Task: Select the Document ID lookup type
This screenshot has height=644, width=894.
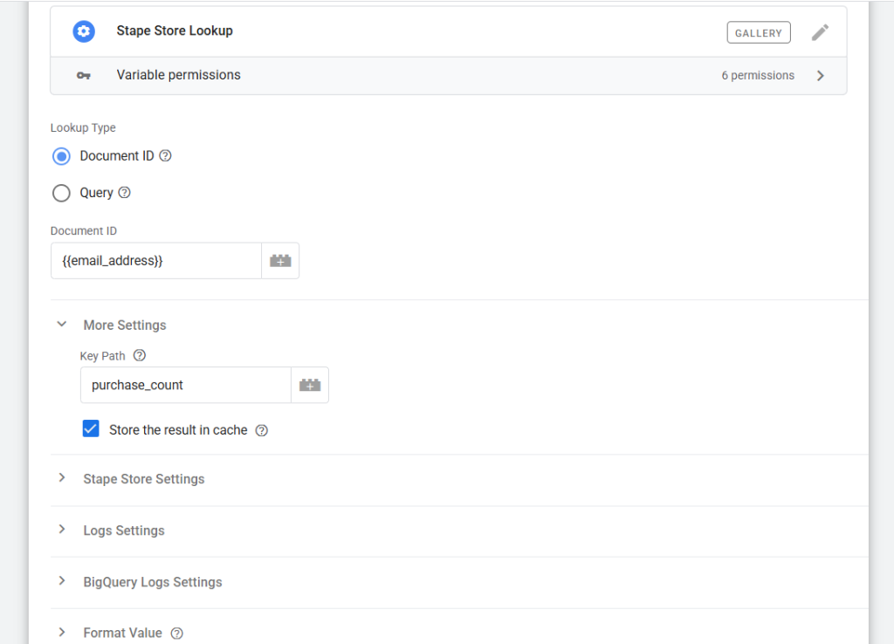Action: tap(61, 156)
